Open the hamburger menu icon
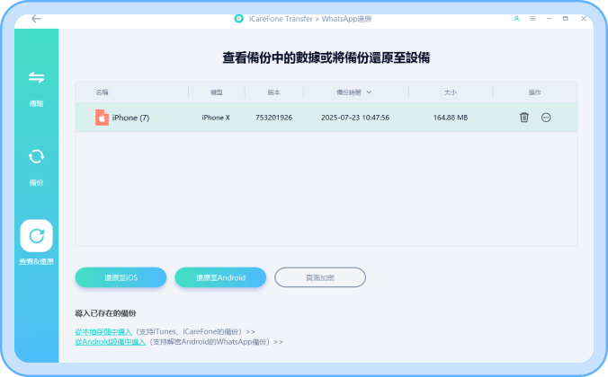This screenshot has width=608, height=377. pyautogui.click(x=532, y=18)
